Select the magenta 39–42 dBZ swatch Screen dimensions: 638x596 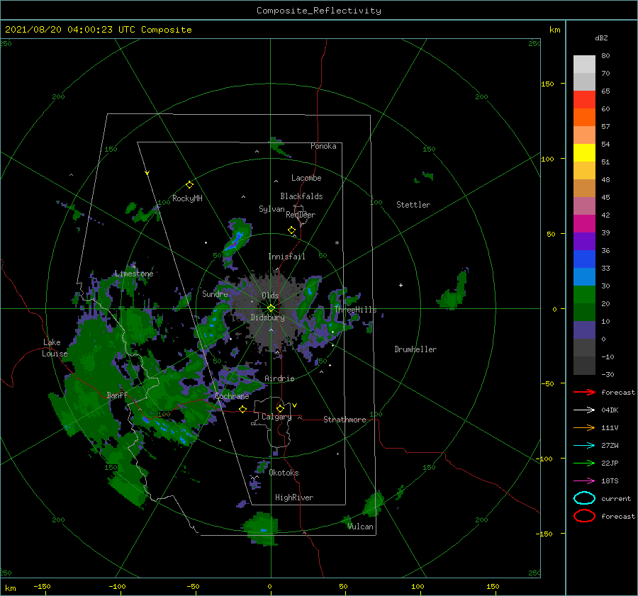click(584, 224)
